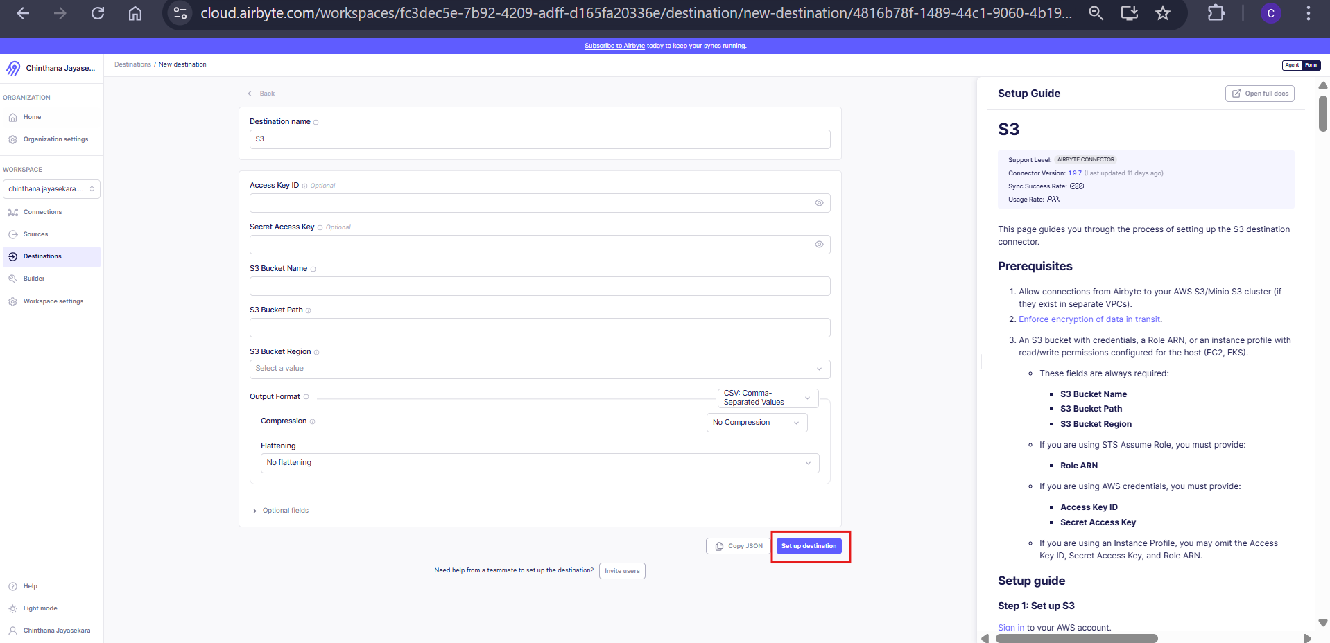The image size is (1330, 643).
Task: Switch to Form mode
Action: pyautogui.click(x=1311, y=65)
